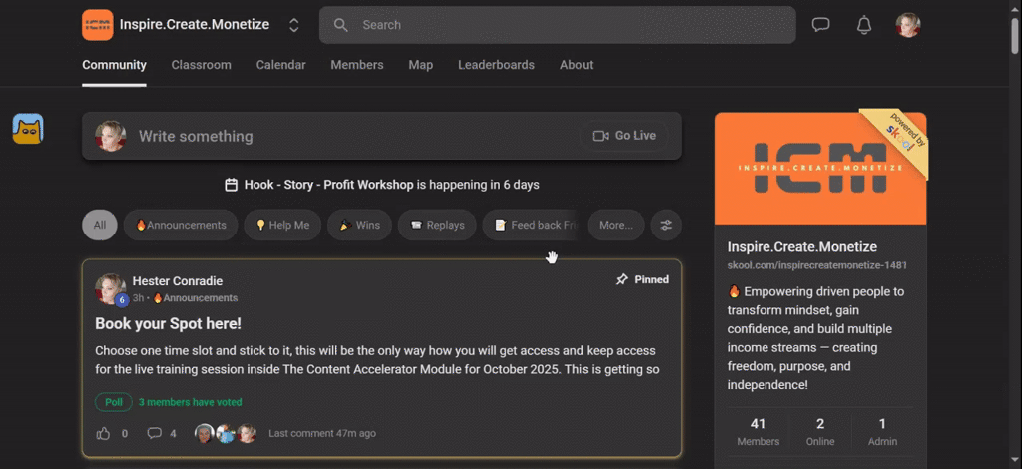1022x469 pixels.
Task: Click avatar beside Write something
Action: pyautogui.click(x=110, y=136)
